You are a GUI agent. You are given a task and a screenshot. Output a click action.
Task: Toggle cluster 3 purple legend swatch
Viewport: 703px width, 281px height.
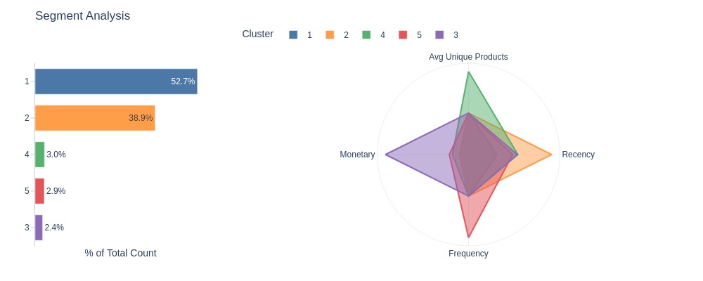point(440,34)
